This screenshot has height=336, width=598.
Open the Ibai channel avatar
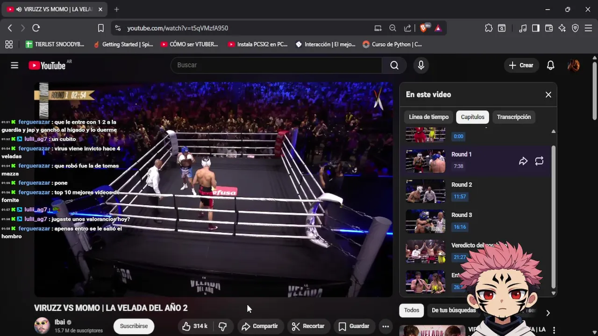(x=42, y=326)
